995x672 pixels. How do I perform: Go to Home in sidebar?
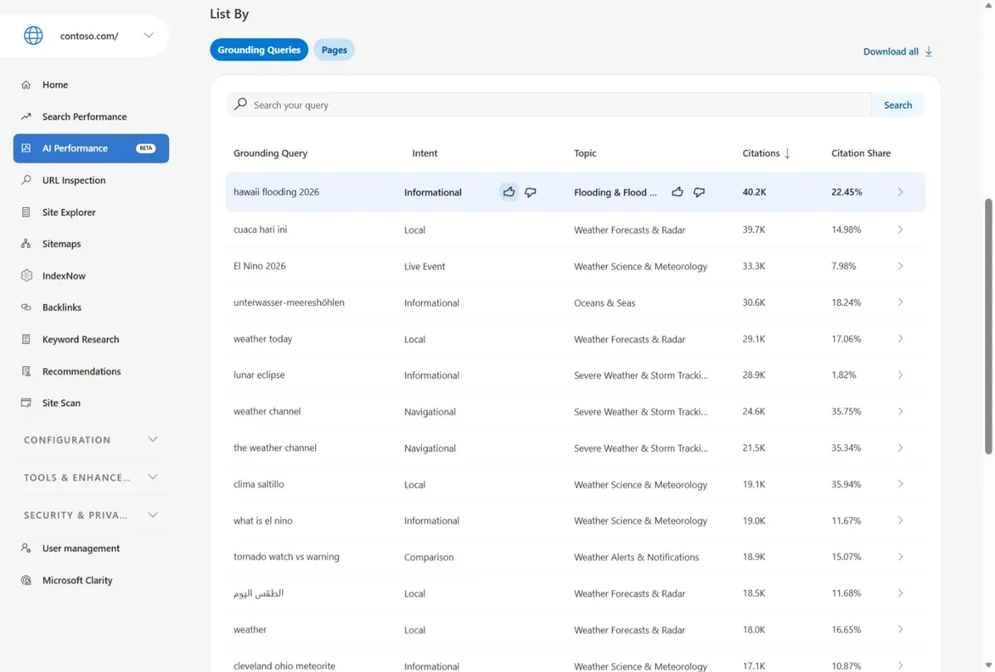56,85
